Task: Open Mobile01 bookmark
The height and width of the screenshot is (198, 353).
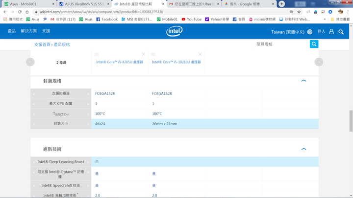Action: (x=167, y=19)
